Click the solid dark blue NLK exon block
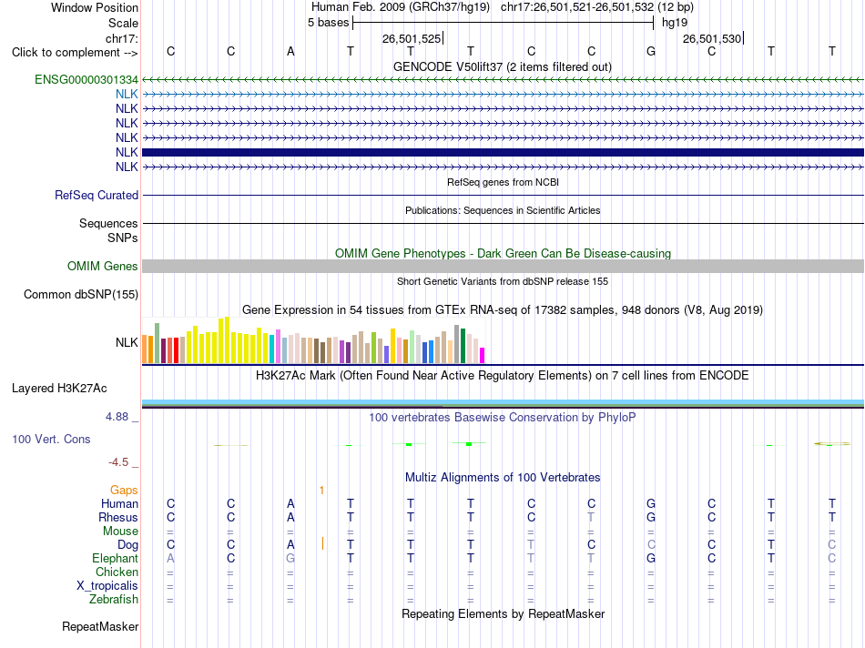865x648 pixels. [x=503, y=152]
